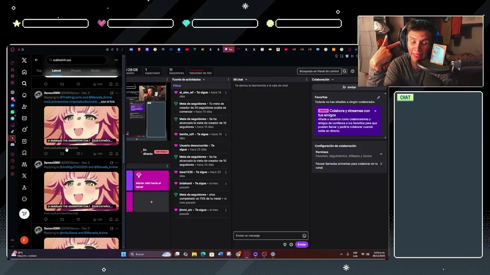Open Grok icon in X sidebar
Image resolution: width=490 pixels, height=275 pixels.
[24, 129]
